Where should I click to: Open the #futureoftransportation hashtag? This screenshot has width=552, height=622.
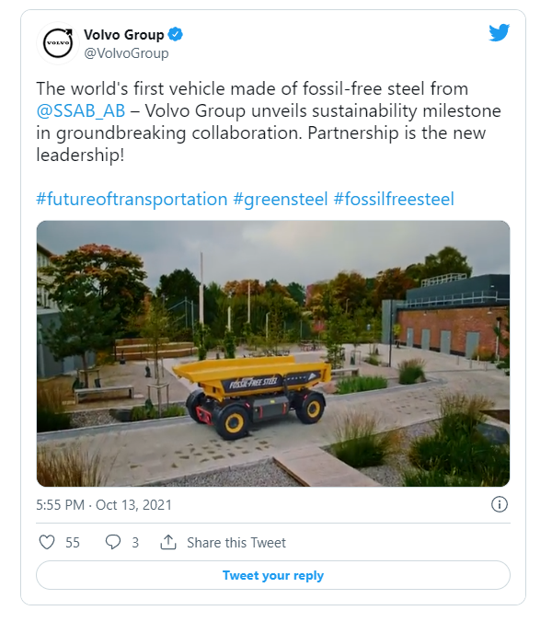(132, 199)
